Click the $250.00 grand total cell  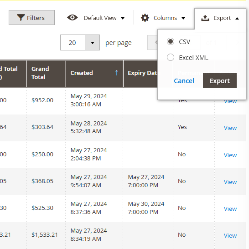pos(42,154)
